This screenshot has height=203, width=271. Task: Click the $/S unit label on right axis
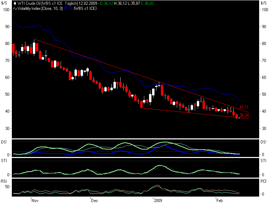(264, 3)
